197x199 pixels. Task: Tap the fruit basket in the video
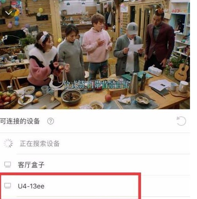[8, 99]
